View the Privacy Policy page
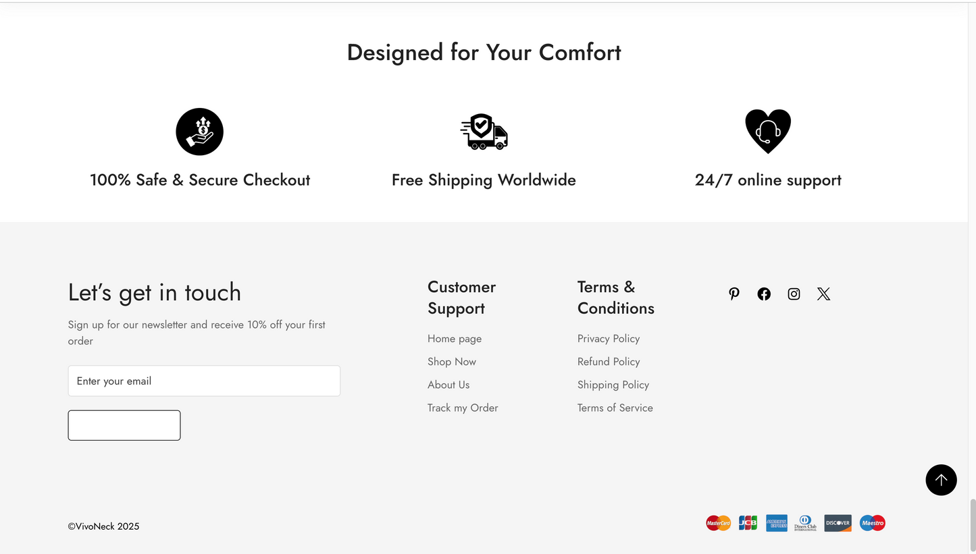The image size is (976, 554). (x=609, y=339)
